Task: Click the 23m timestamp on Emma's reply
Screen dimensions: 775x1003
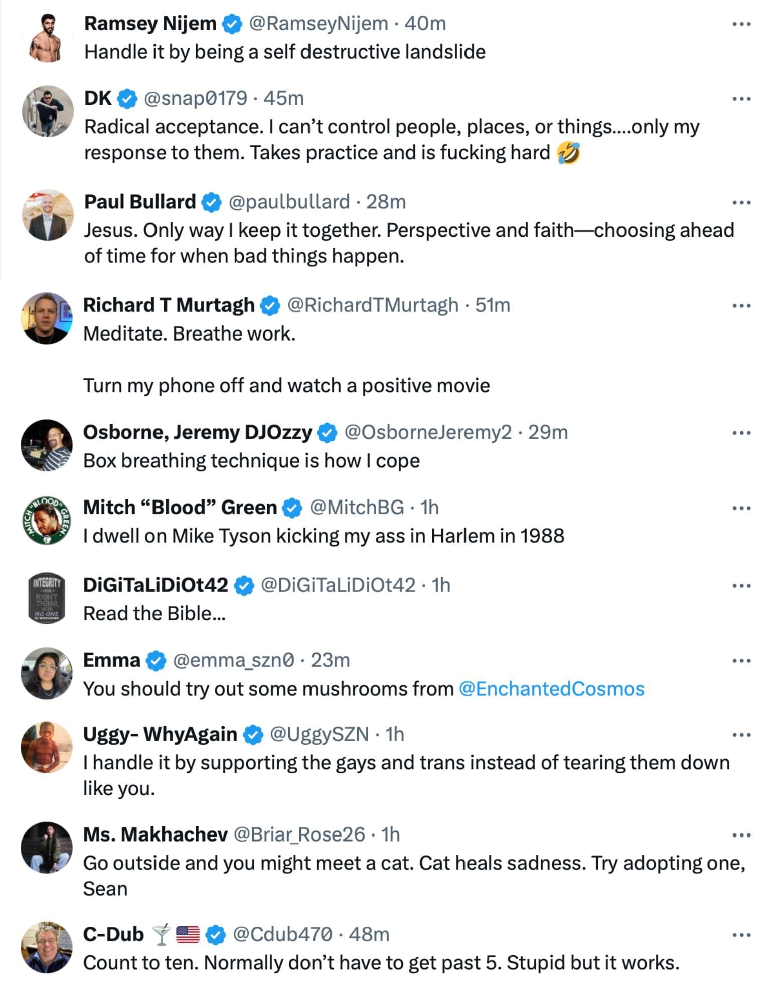Action: coord(330,660)
